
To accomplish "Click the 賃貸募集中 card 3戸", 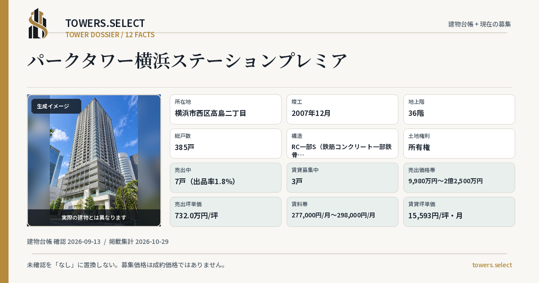I will [x=342, y=177].
